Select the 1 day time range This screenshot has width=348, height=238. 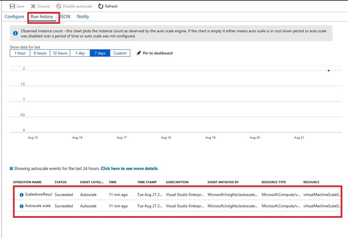80,53
